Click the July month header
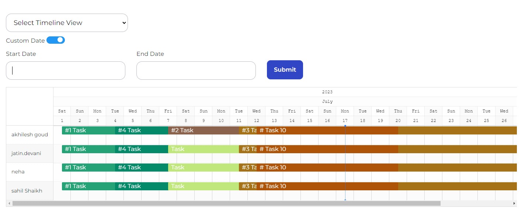This screenshot has width=525, height=212. (x=327, y=101)
